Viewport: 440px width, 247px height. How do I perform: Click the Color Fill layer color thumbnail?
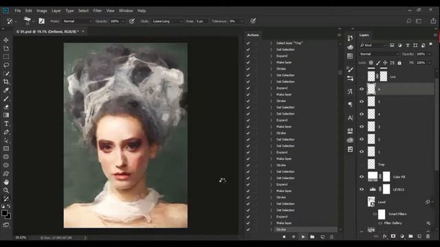click(373, 176)
